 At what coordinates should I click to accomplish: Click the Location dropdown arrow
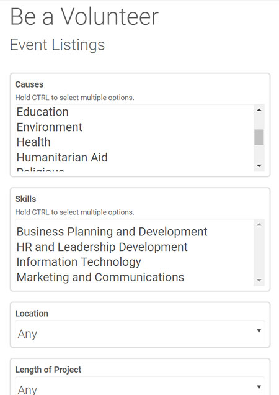pos(259,331)
